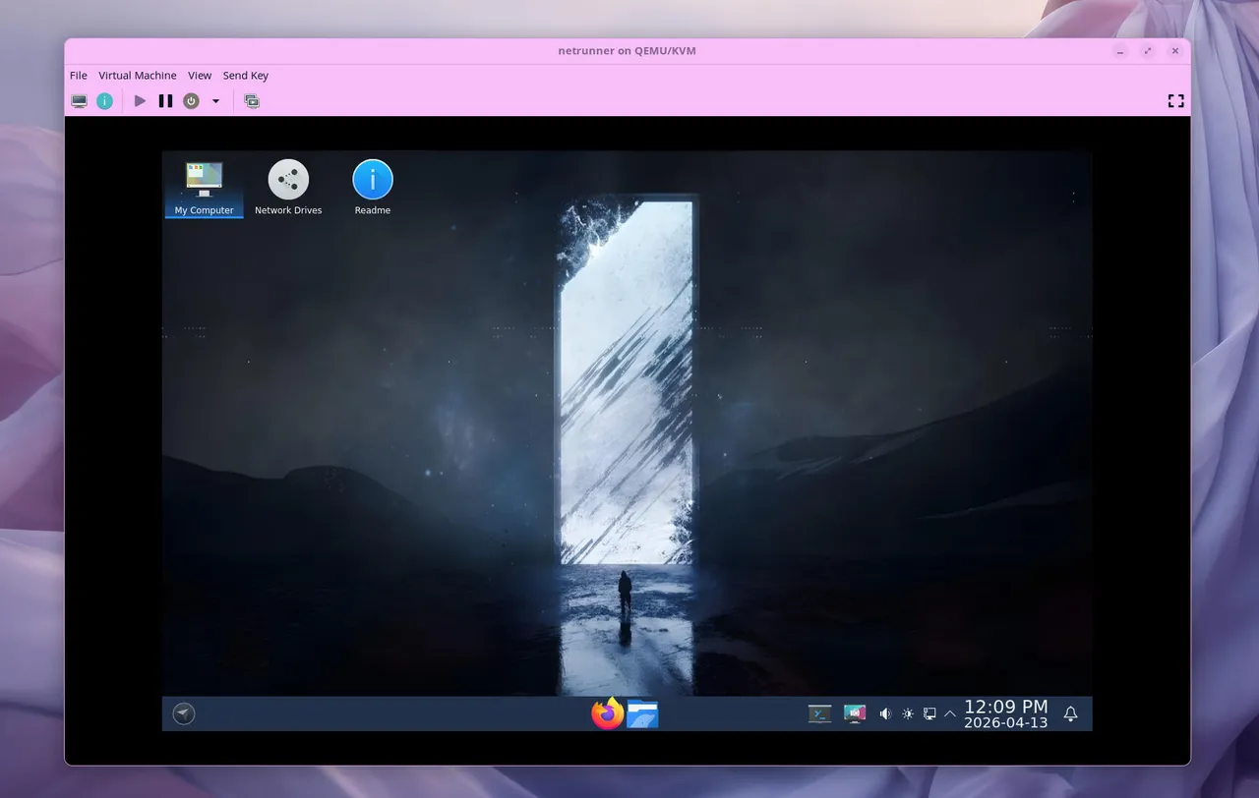Viewport: 1259px width, 798px height.
Task: Expand the shutdown options dropdown arrow
Action: point(215,101)
